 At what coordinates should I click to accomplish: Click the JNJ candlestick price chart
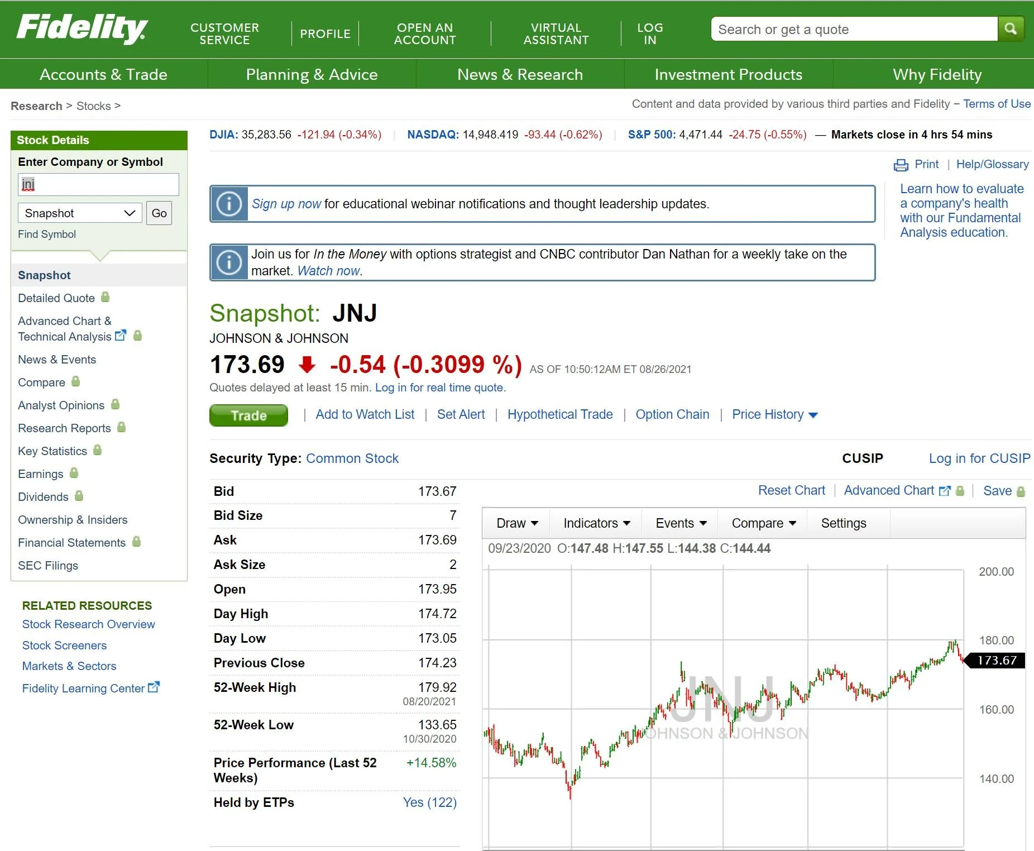tap(724, 706)
